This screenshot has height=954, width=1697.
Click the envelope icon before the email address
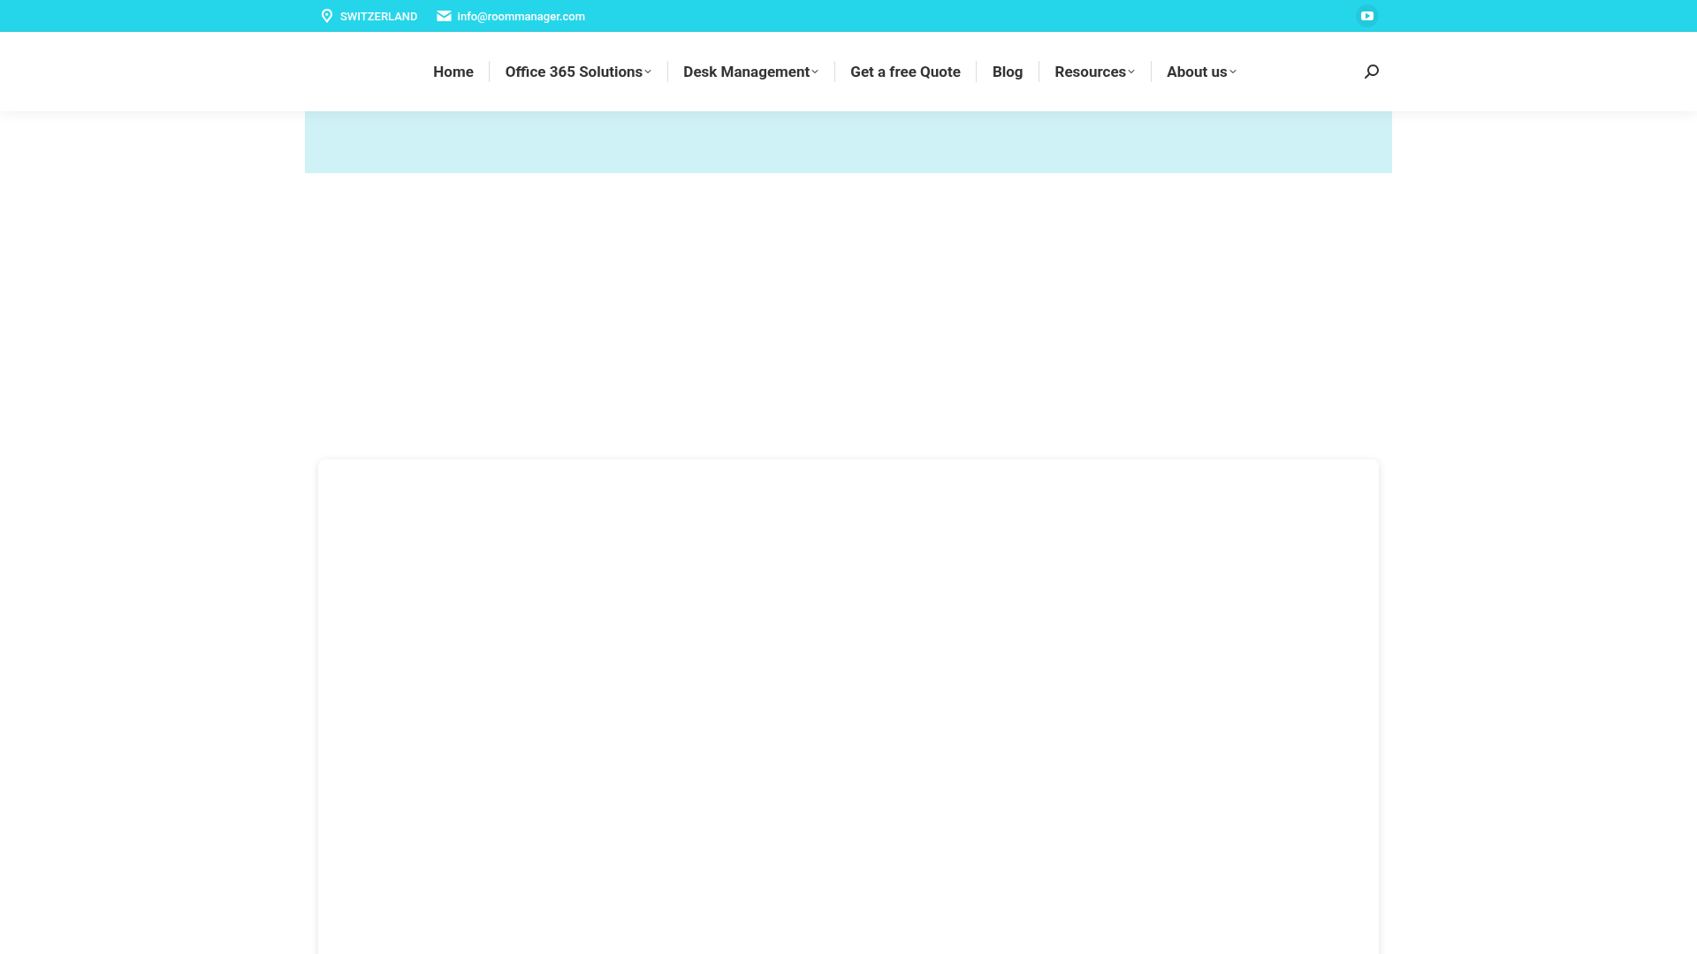[444, 15]
